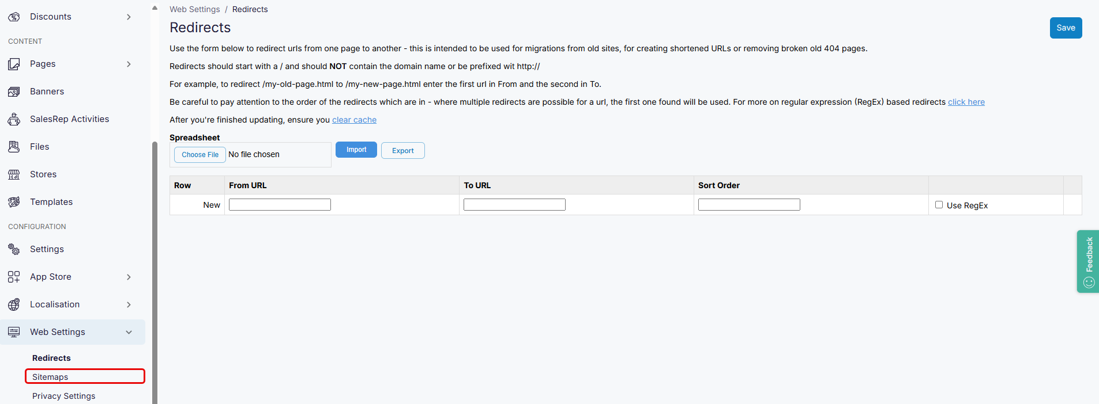Open SalesRep Activities via its icon
The image size is (1099, 404).
(x=14, y=119)
